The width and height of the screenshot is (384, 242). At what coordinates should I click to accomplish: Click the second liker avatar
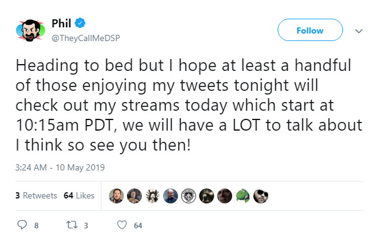(x=134, y=196)
